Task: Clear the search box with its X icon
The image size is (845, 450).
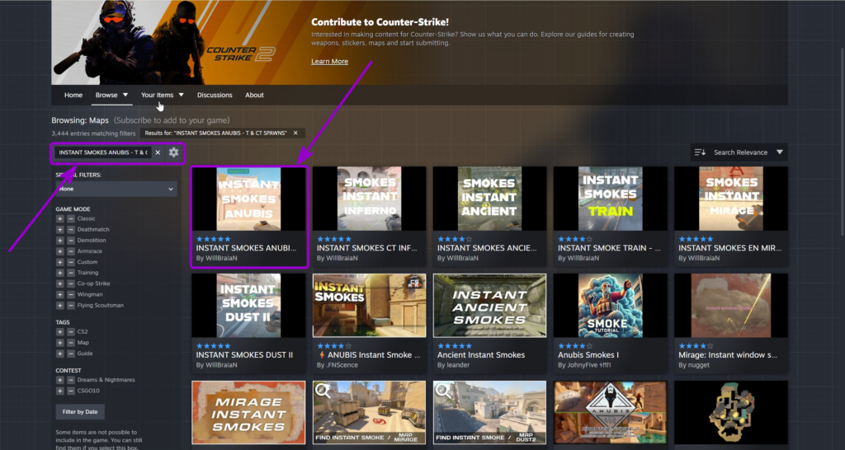Action: (x=158, y=152)
